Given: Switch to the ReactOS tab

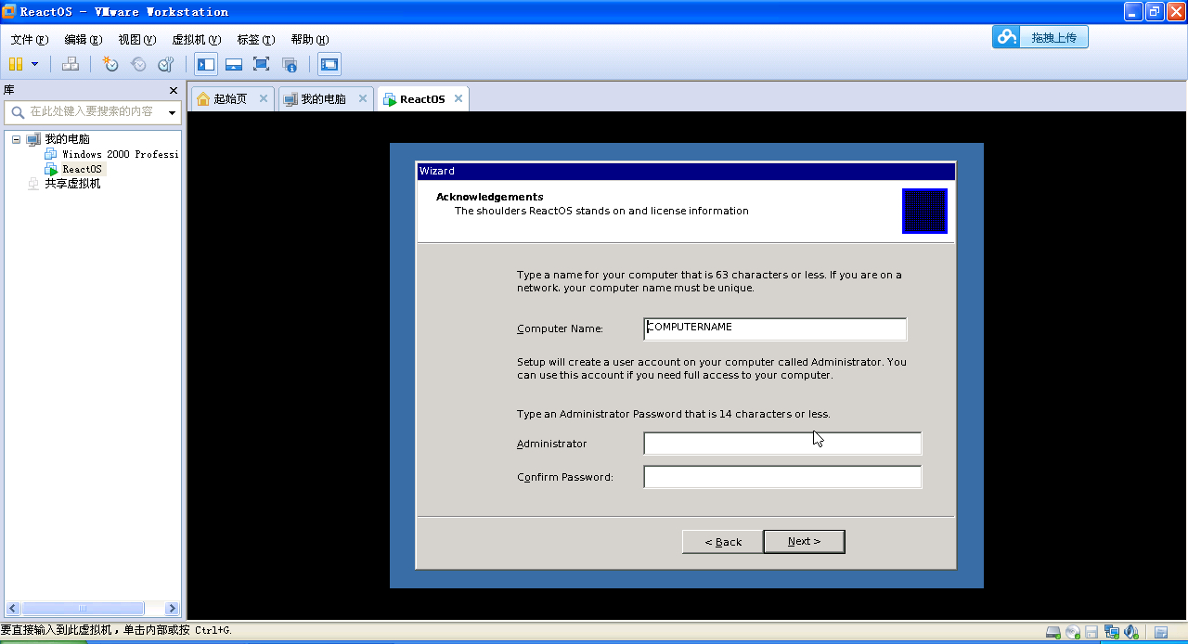Looking at the screenshot, I should pyautogui.click(x=422, y=99).
